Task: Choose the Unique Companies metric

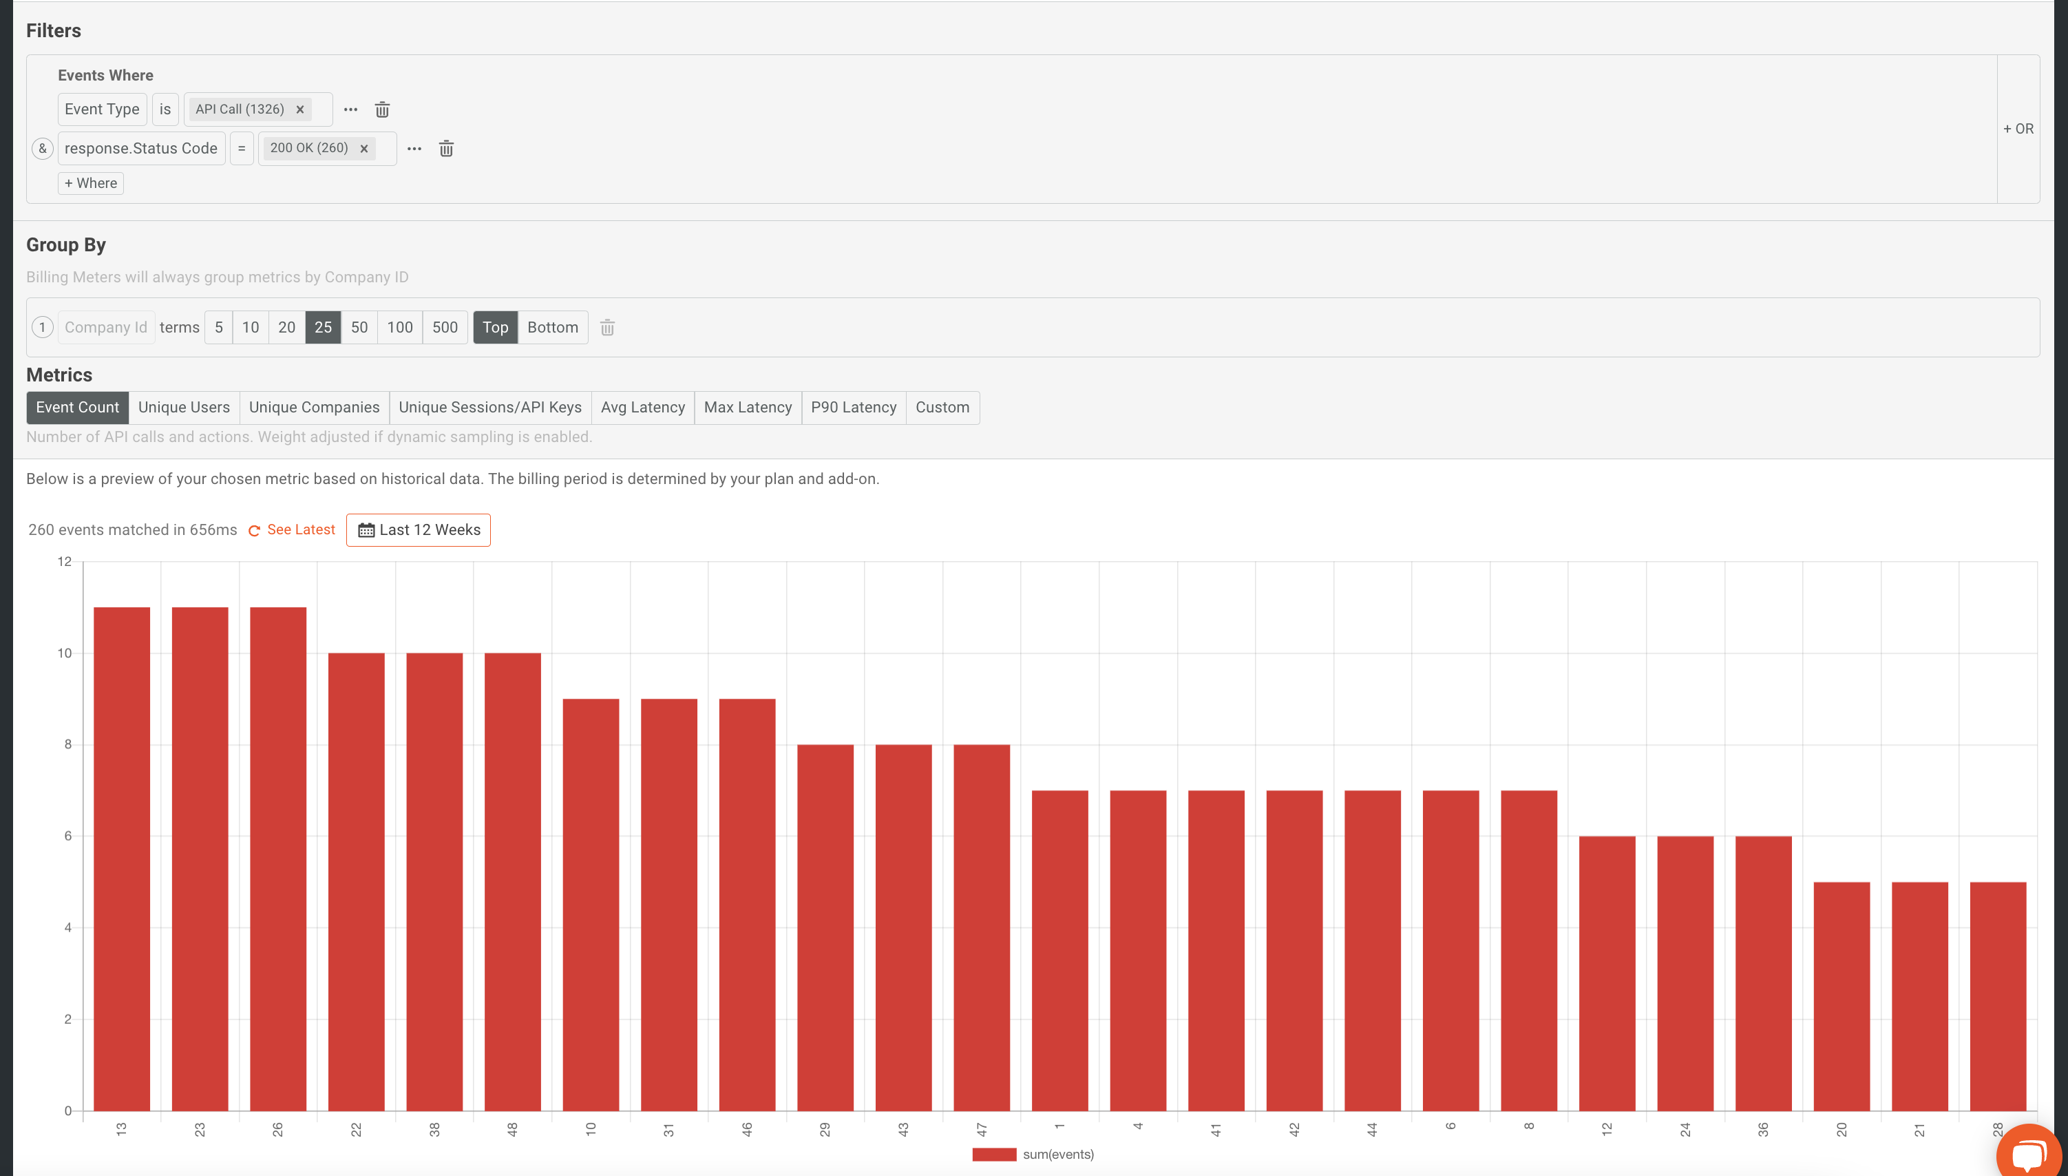Action: click(314, 407)
